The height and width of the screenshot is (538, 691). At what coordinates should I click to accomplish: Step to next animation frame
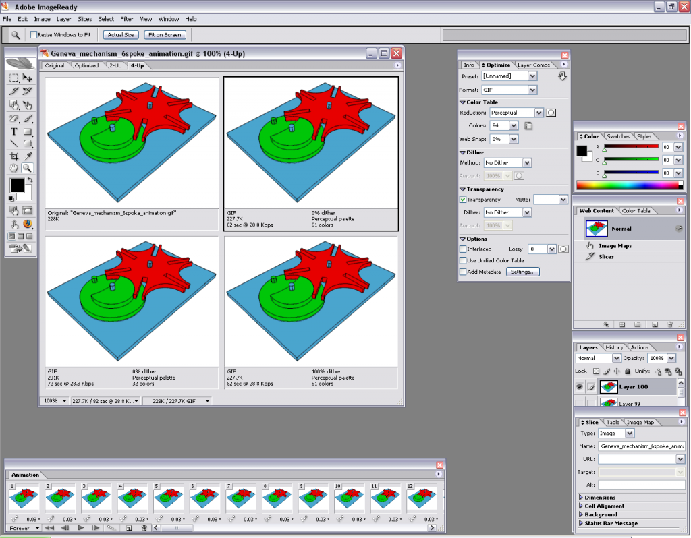[x=95, y=527]
